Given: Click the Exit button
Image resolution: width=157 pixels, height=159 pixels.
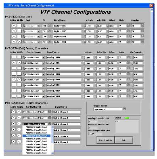Looking at the screenshot, I should pos(124,140).
